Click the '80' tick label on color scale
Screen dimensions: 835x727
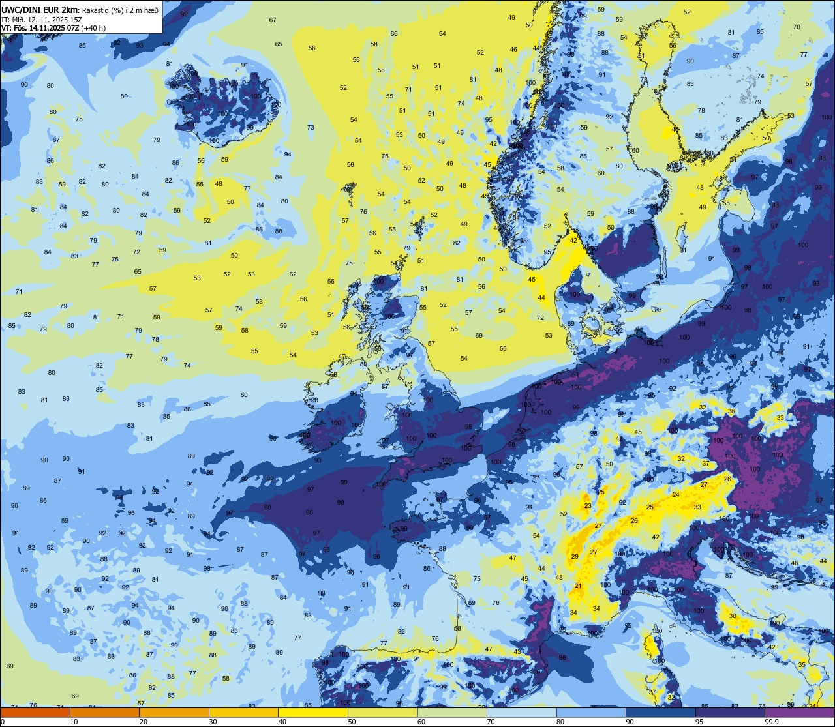560,722
